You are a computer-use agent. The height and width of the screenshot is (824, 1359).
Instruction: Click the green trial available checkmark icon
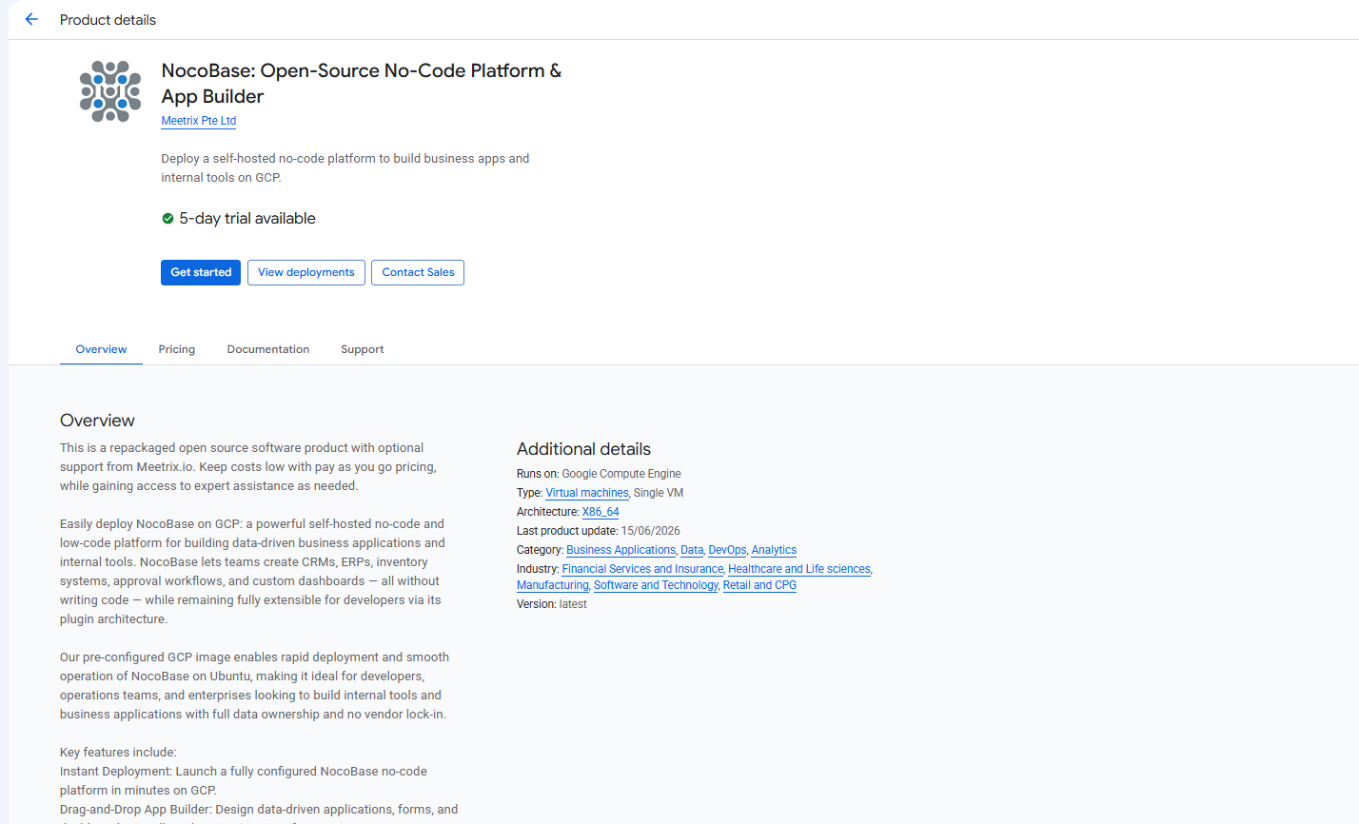coord(167,219)
